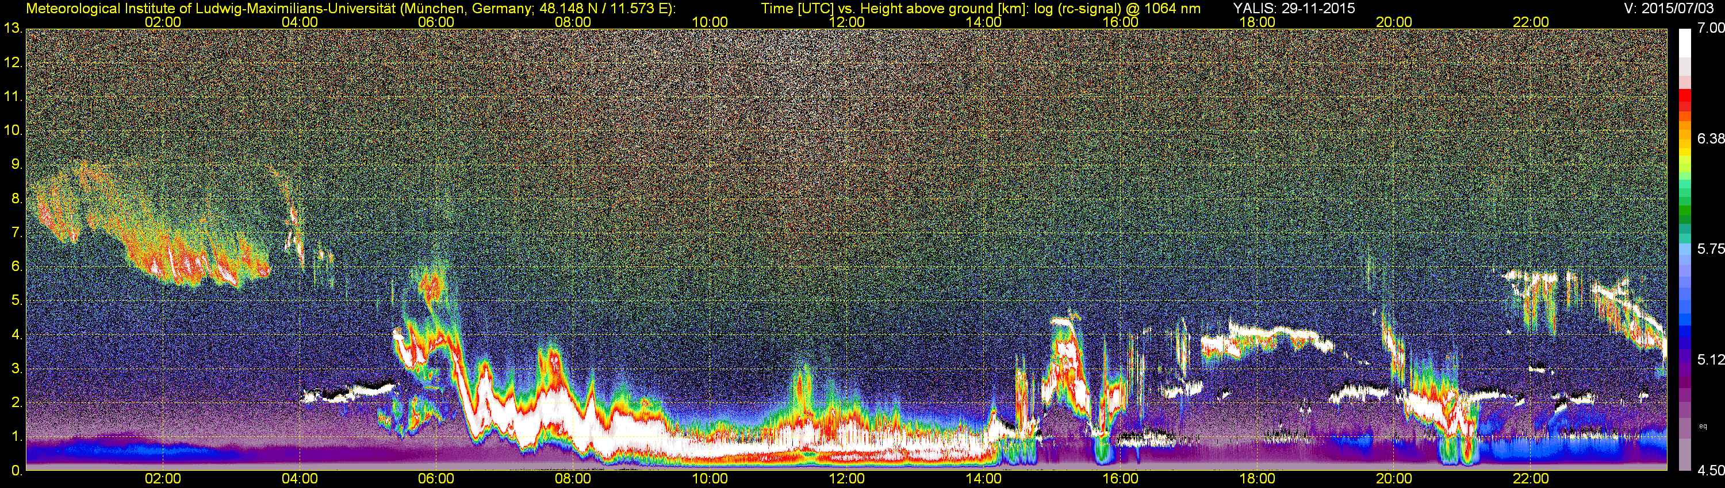The width and height of the screenshot is (1725, 488).
Task: Click the 18:00 bottom axis time label
Action: [x=1257, y=479]
